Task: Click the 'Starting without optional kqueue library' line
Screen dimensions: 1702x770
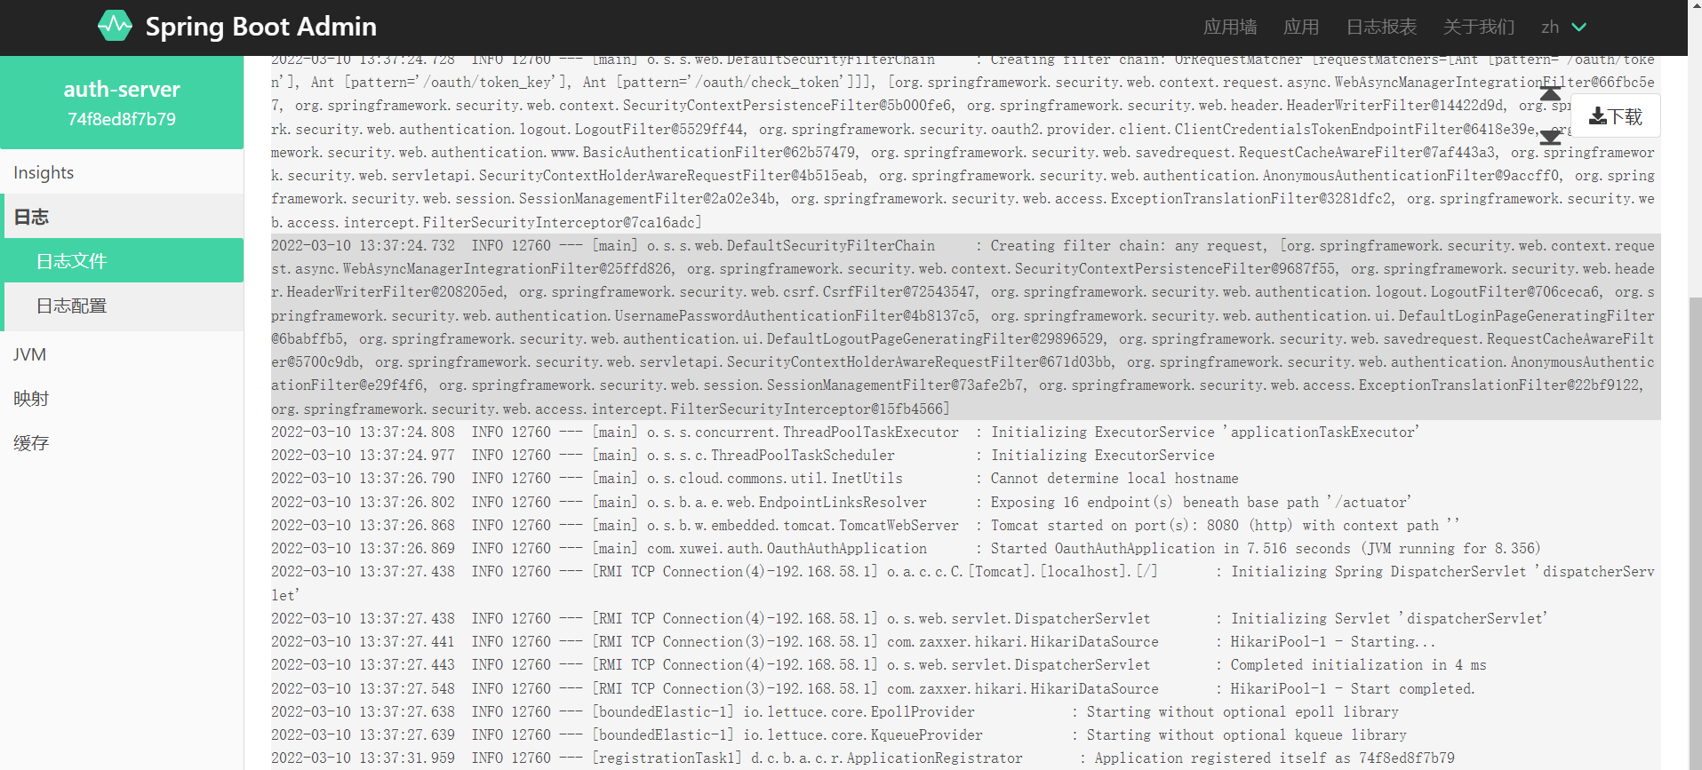Action: (965, 734)
